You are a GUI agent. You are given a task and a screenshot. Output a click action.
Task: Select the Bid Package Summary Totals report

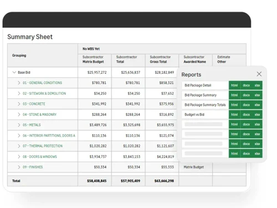click(x=205, y=105)
